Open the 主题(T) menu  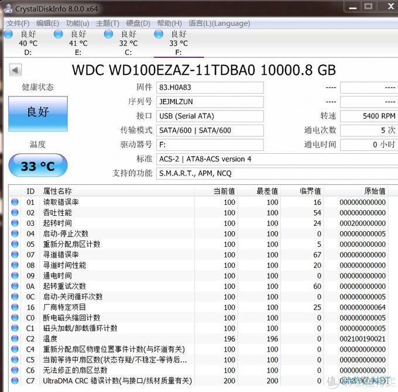[x=107, y=23]
